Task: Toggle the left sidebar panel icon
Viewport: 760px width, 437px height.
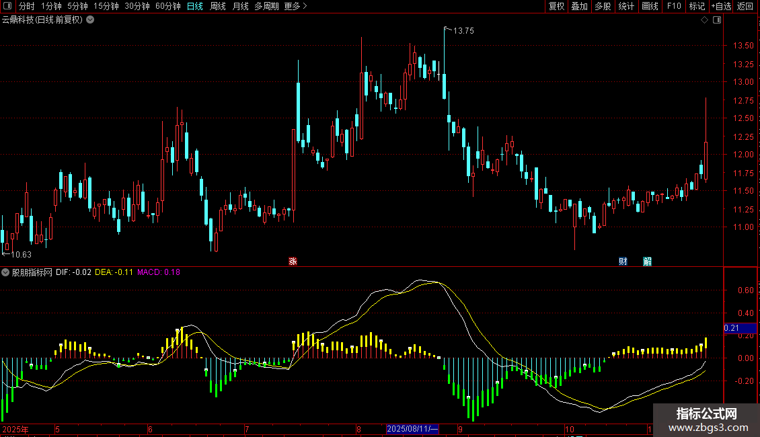Action: pyautogui.click(x=7, y=6)
